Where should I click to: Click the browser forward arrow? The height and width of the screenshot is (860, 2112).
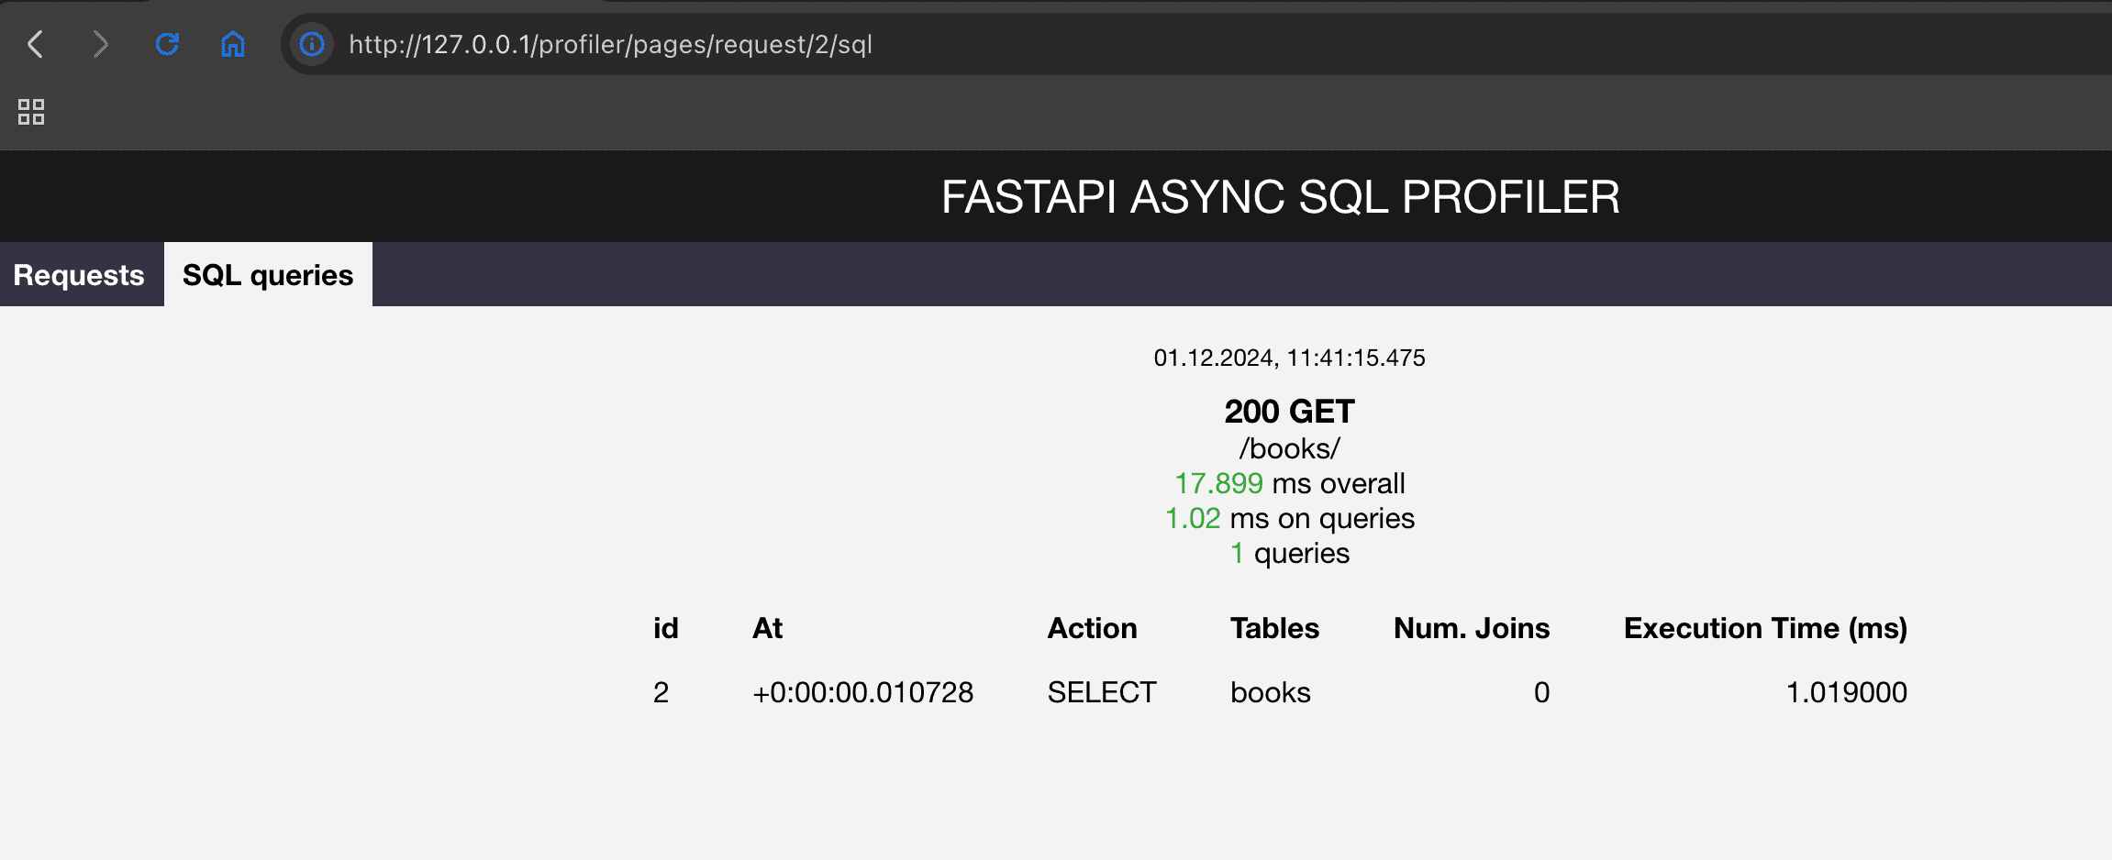coord(101,44)
